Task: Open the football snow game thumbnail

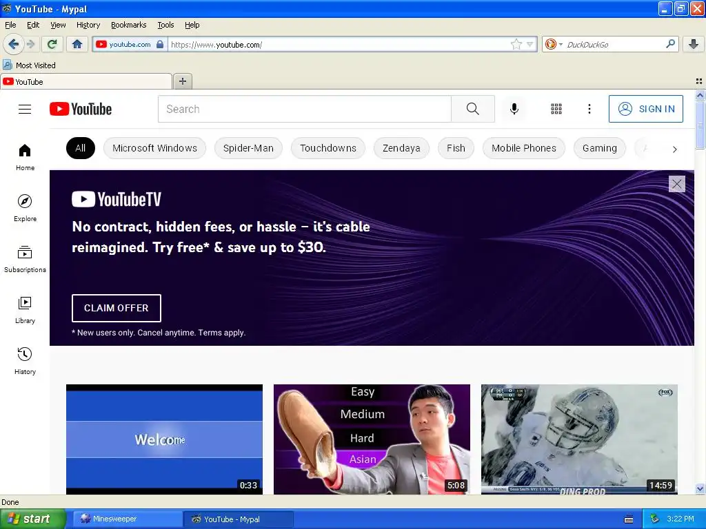Action: click(x=579, y=439)
